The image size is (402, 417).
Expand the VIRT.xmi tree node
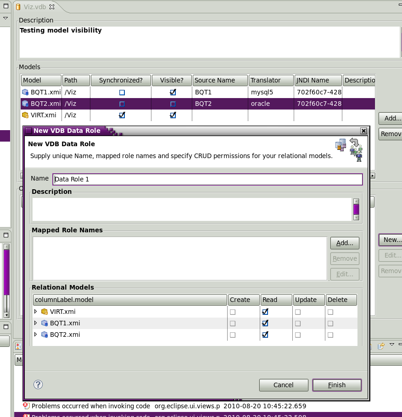click(35, 312)
